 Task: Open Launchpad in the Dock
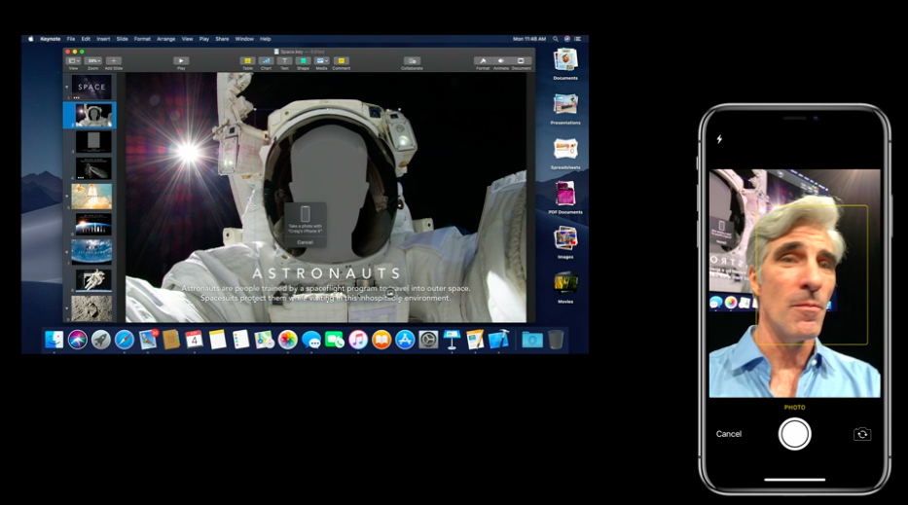coord(101,340)
